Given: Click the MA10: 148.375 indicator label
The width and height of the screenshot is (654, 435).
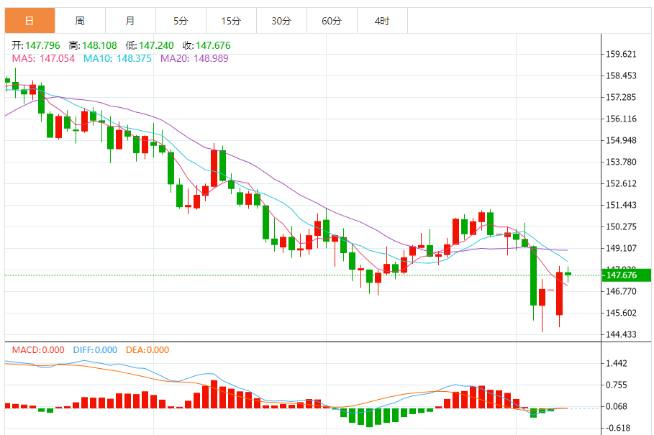Looking at the screenshot, I should pyautogui.click(x=117, y=58).
